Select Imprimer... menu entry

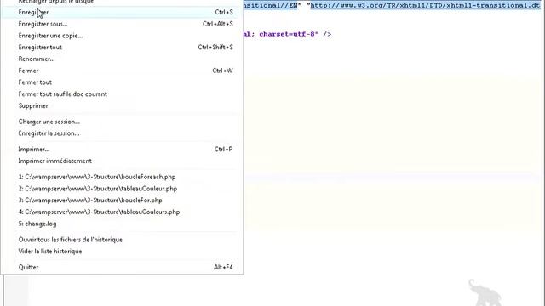tap(122, 150)
